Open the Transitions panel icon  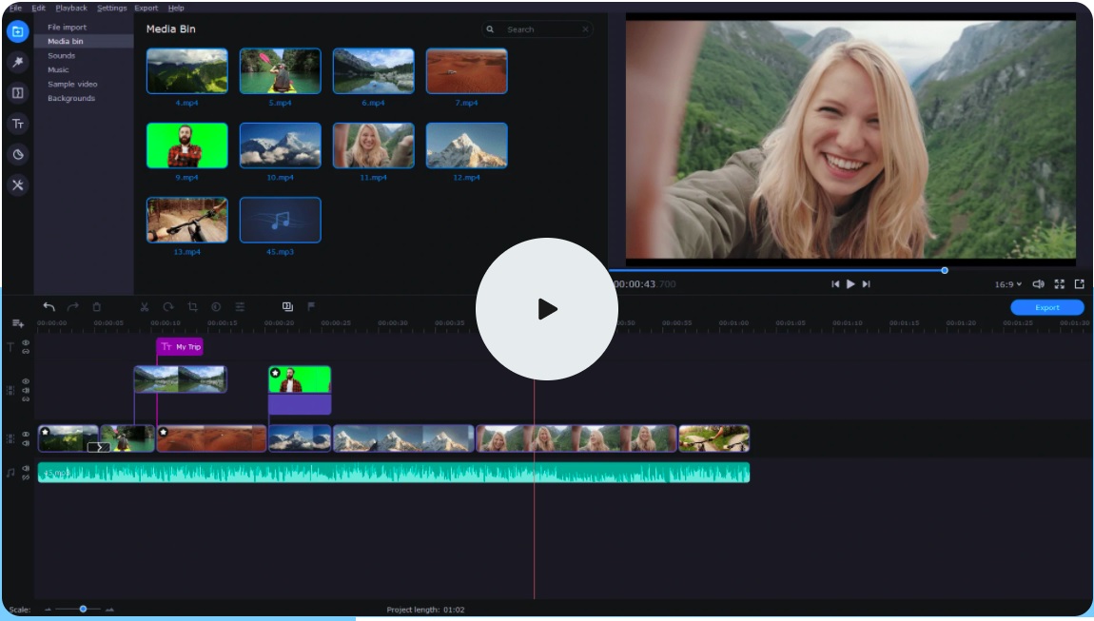tap(17, 93)
